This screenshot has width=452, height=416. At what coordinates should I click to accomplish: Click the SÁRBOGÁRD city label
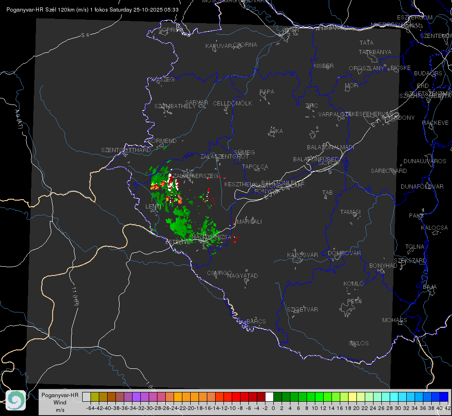[x=389, y=171]
